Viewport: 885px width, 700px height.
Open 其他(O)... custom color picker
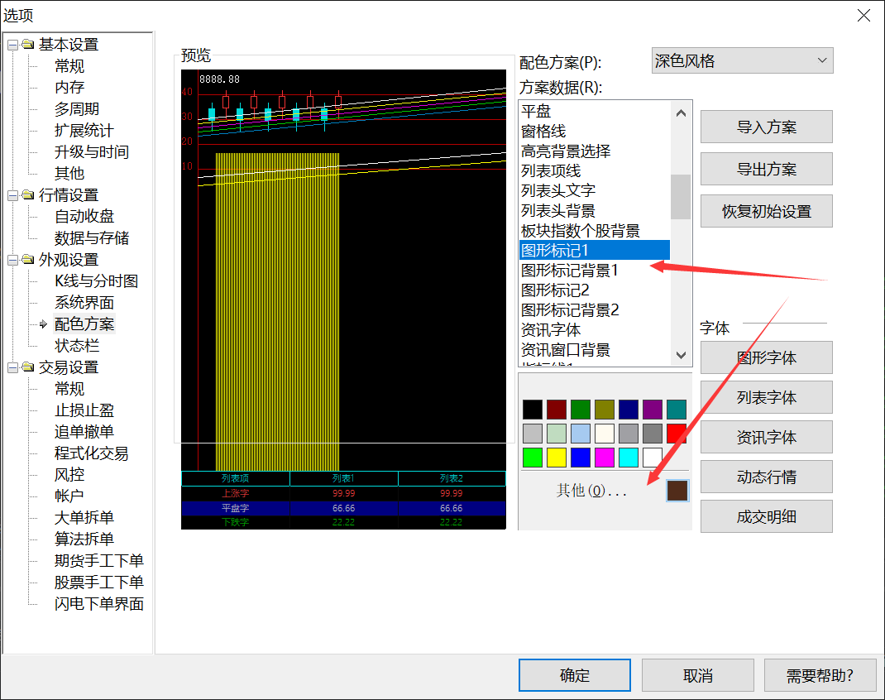[x=591, y=491]
